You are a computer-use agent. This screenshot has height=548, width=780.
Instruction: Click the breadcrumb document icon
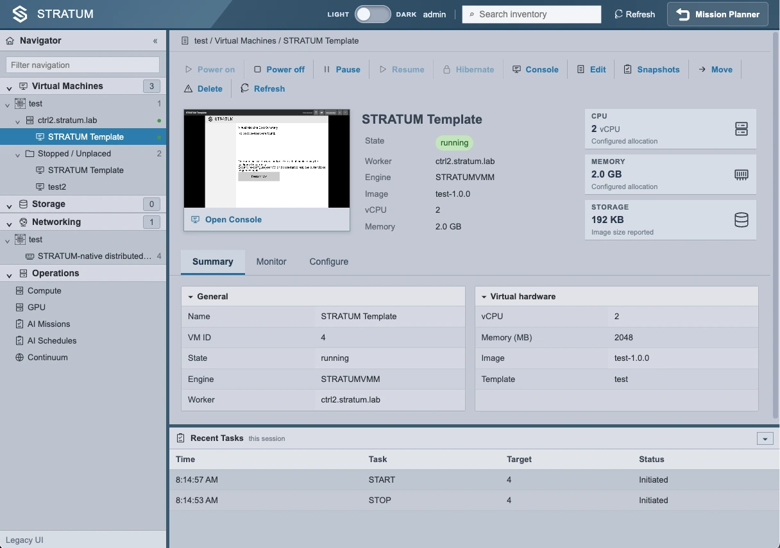[185, 40]
